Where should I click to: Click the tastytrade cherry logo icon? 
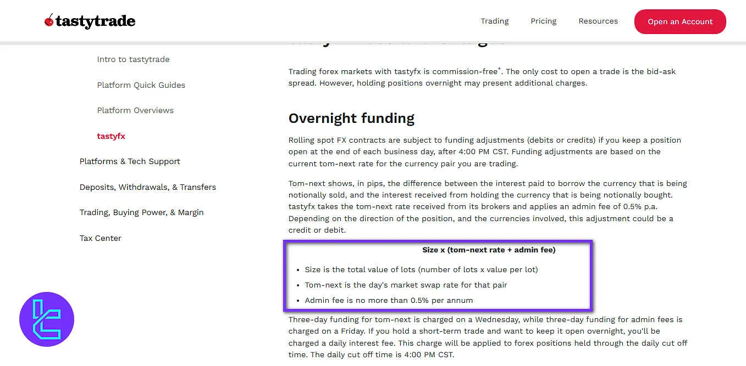[49, 20]
